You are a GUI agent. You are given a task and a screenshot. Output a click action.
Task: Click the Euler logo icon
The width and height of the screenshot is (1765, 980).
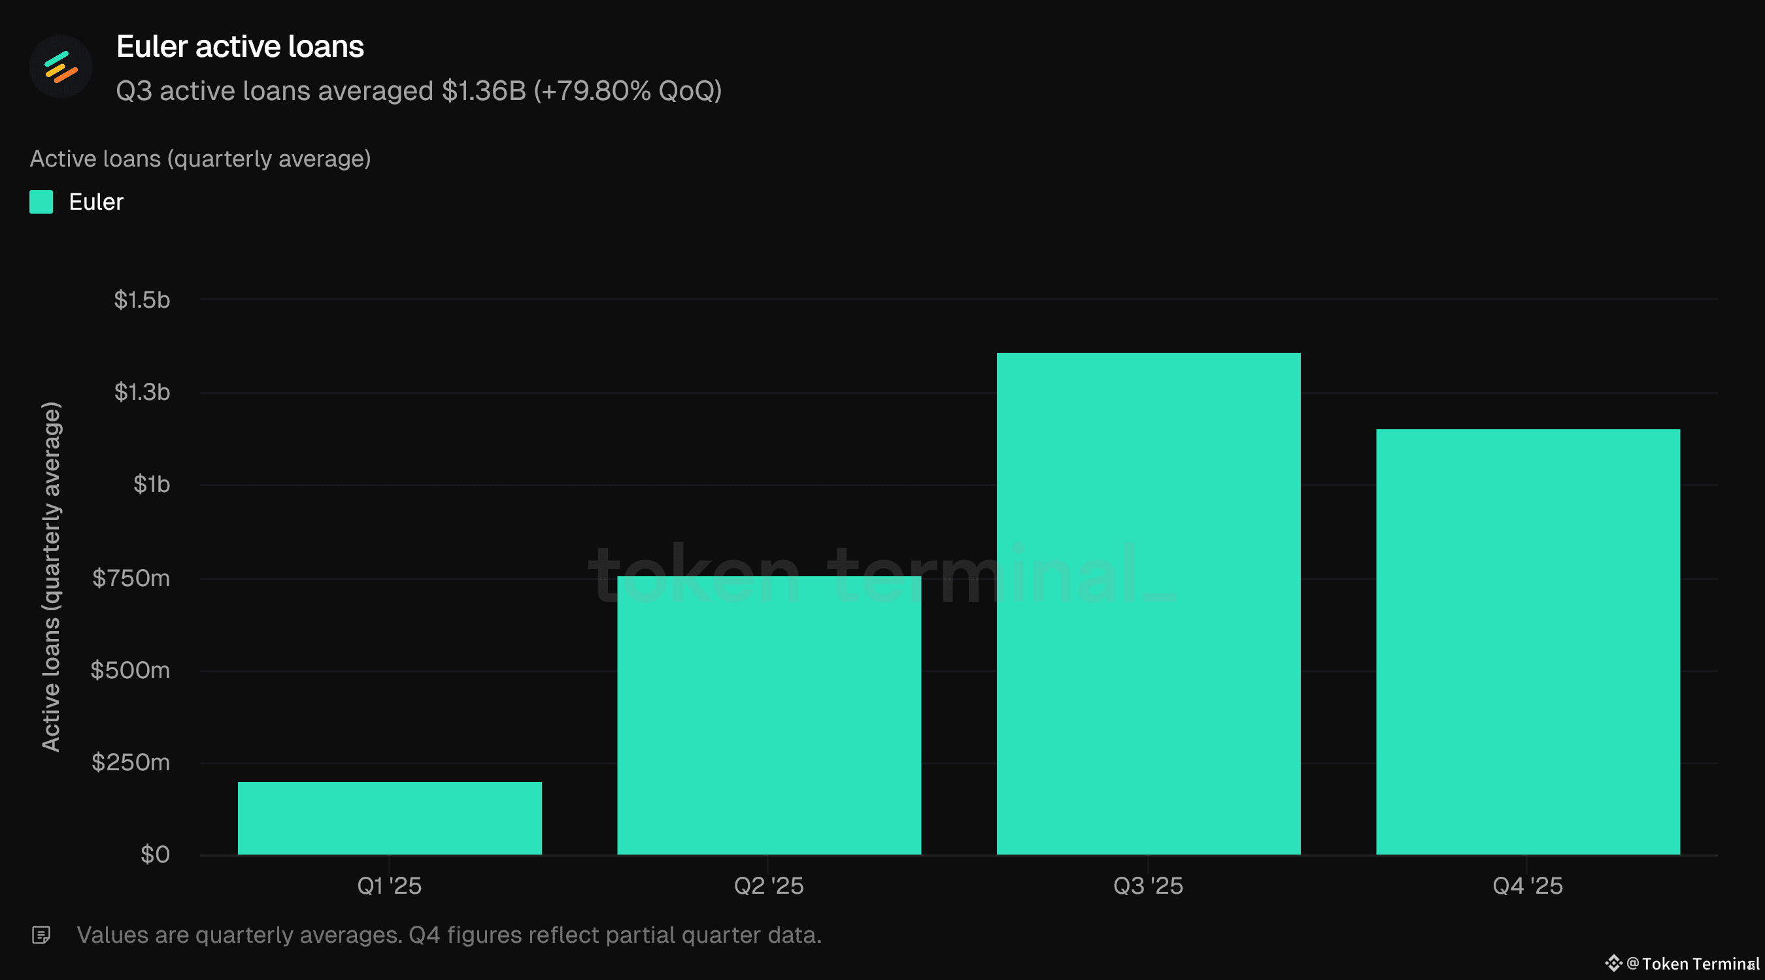(60, 67)
